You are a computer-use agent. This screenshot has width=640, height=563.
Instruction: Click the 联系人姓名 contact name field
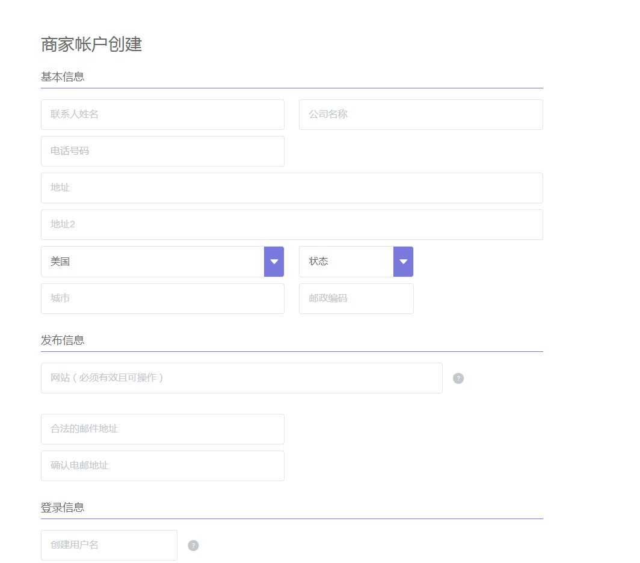point(162,114)
